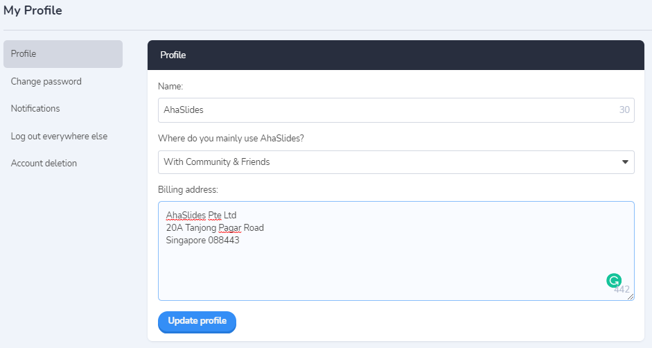The image size is (652, 348).
Task: Click the green Grammarly icon in billing address
Action: [x=614, y=281]
